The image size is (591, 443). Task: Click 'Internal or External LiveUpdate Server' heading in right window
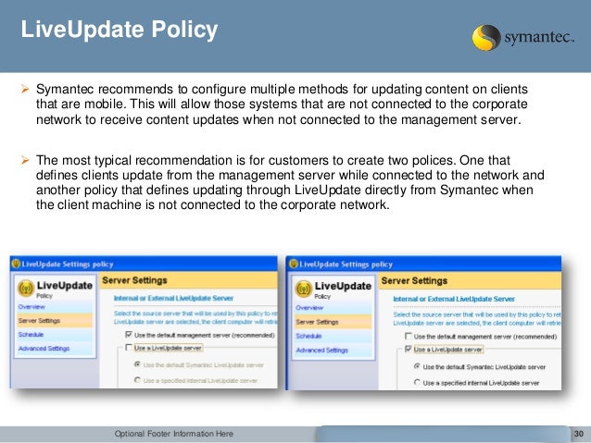coord(454,300)
